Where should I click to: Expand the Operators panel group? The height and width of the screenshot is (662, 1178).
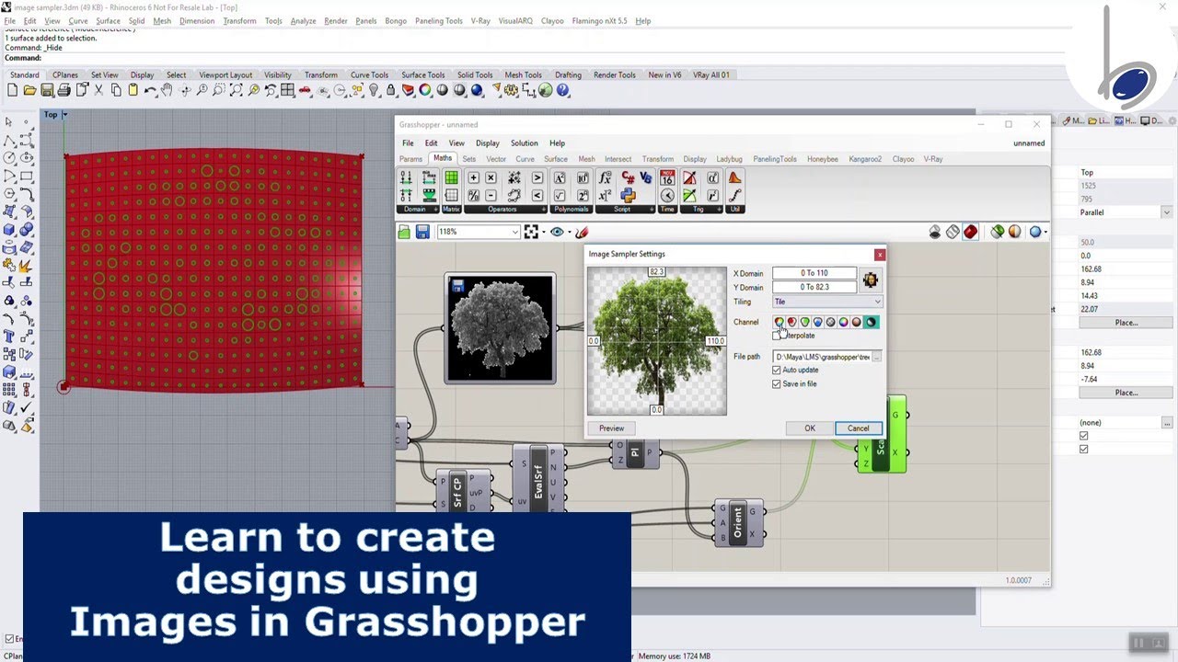[544, 209]
